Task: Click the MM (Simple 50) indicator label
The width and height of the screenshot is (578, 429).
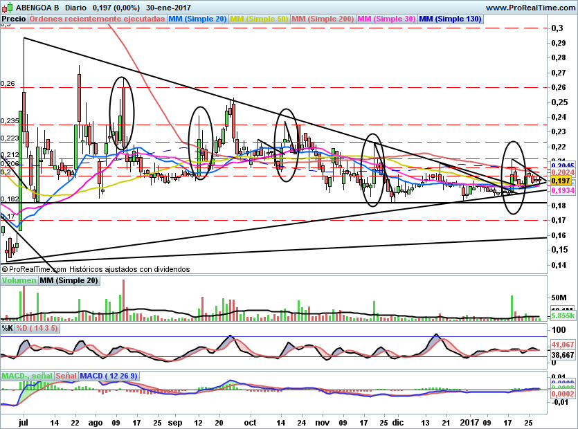Action: point(259,19)
